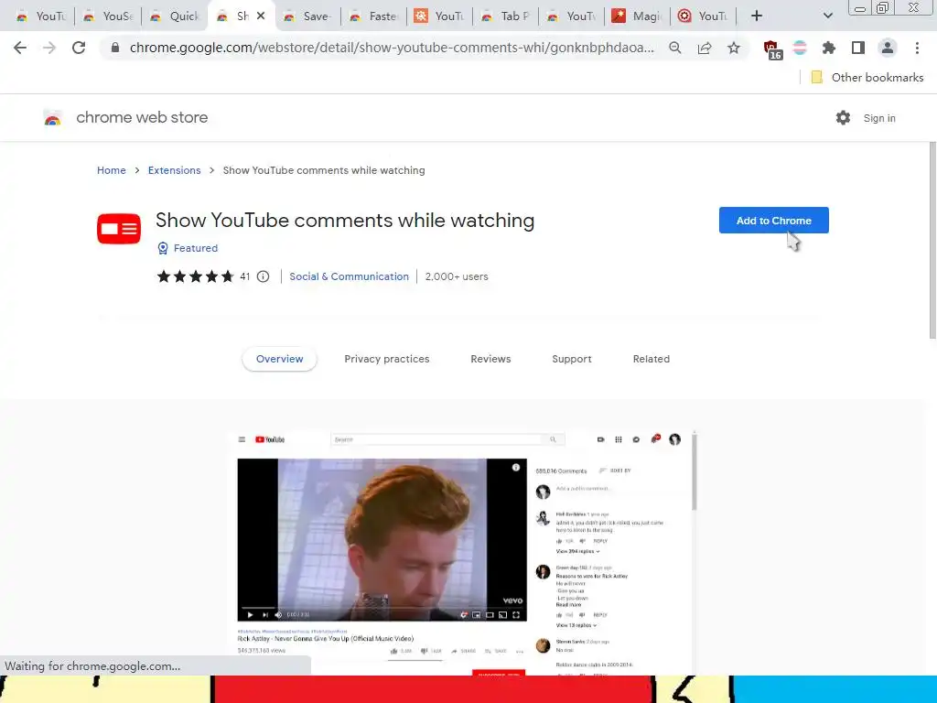937x703 pixels.
Task: Go back to the previous page
Action: point(20,48)
